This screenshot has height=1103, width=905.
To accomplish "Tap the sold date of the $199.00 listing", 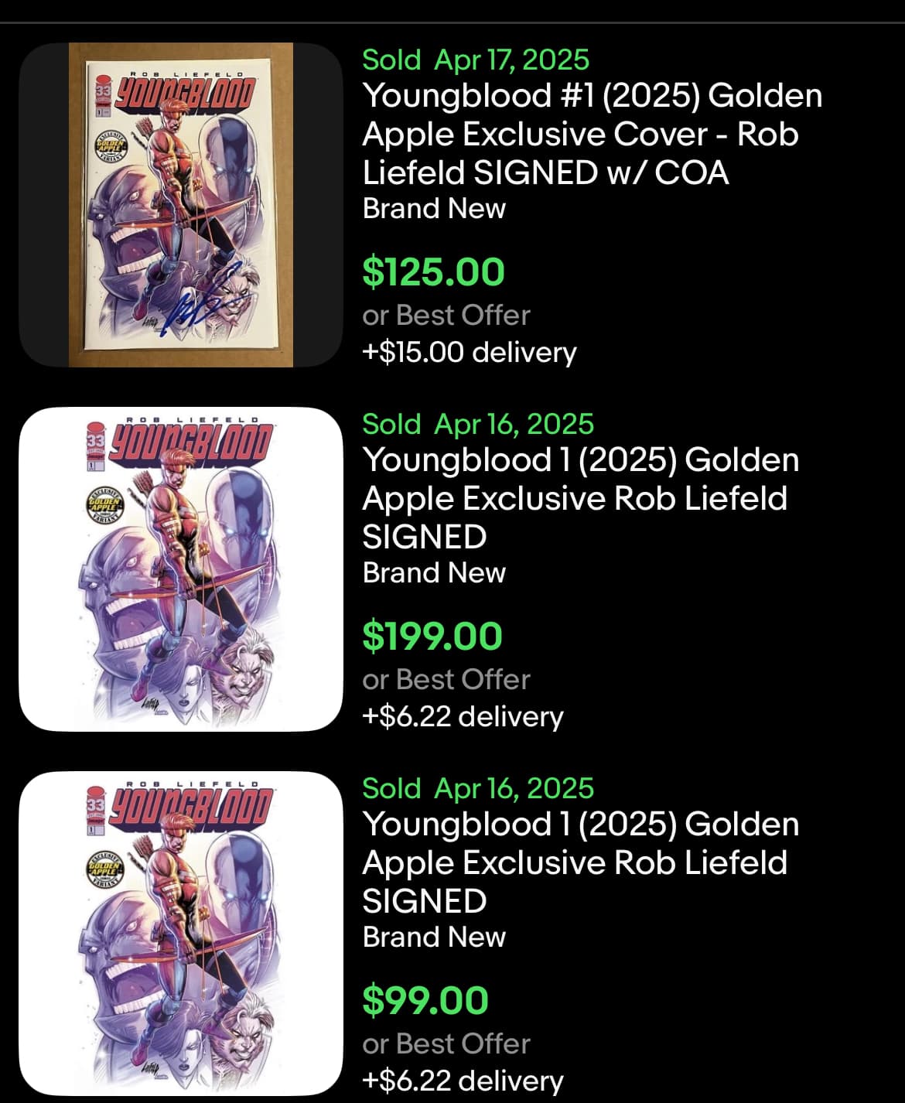I will pos(478,424).
